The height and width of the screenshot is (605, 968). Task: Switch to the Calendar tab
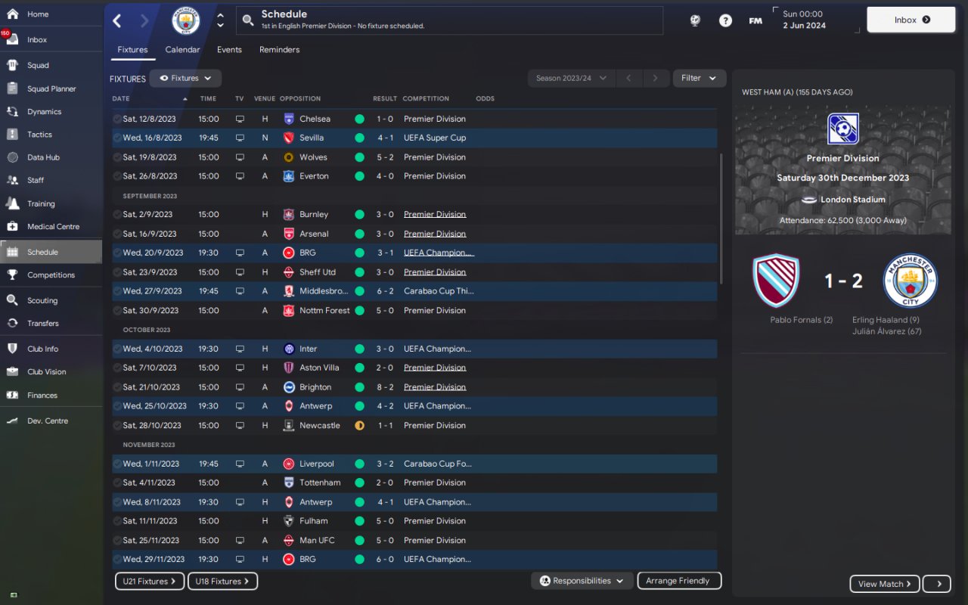[x=182, y=50]
